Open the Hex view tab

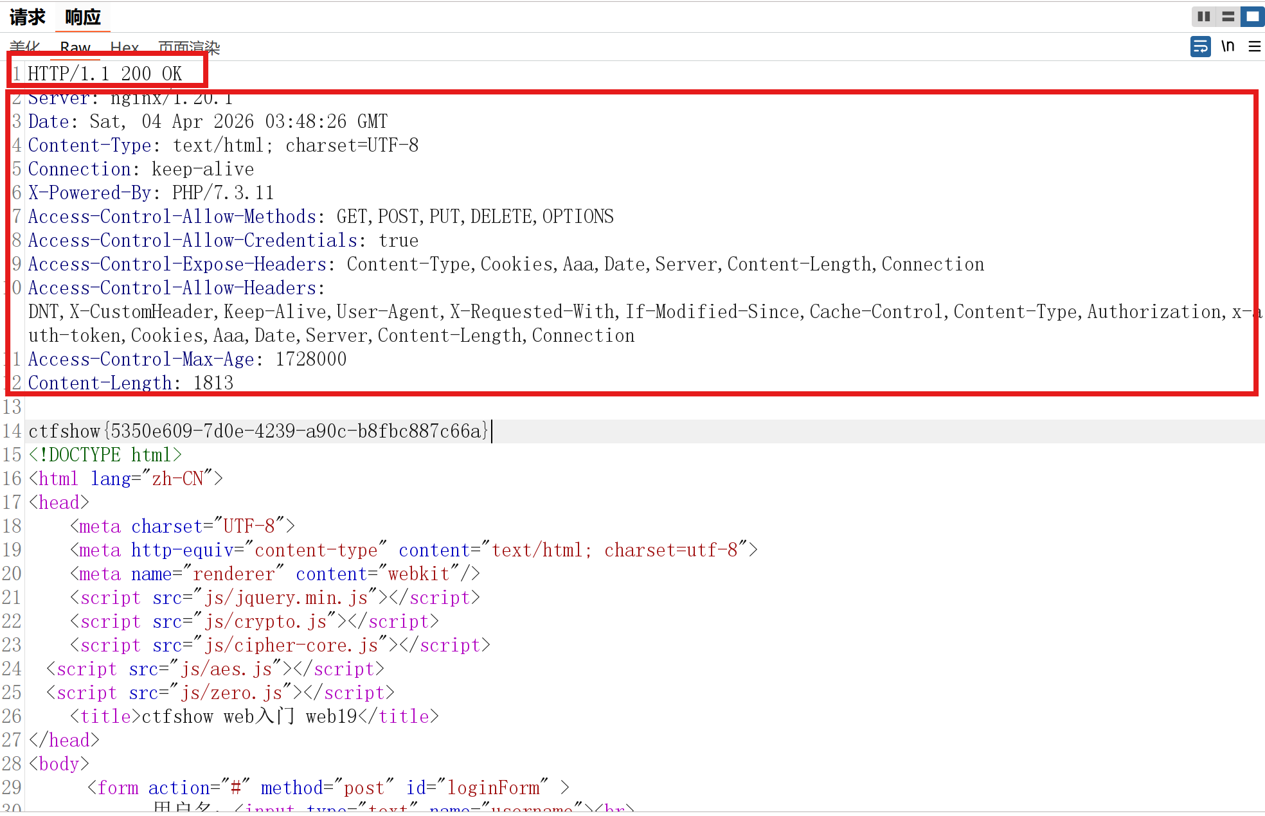point(124,47)
